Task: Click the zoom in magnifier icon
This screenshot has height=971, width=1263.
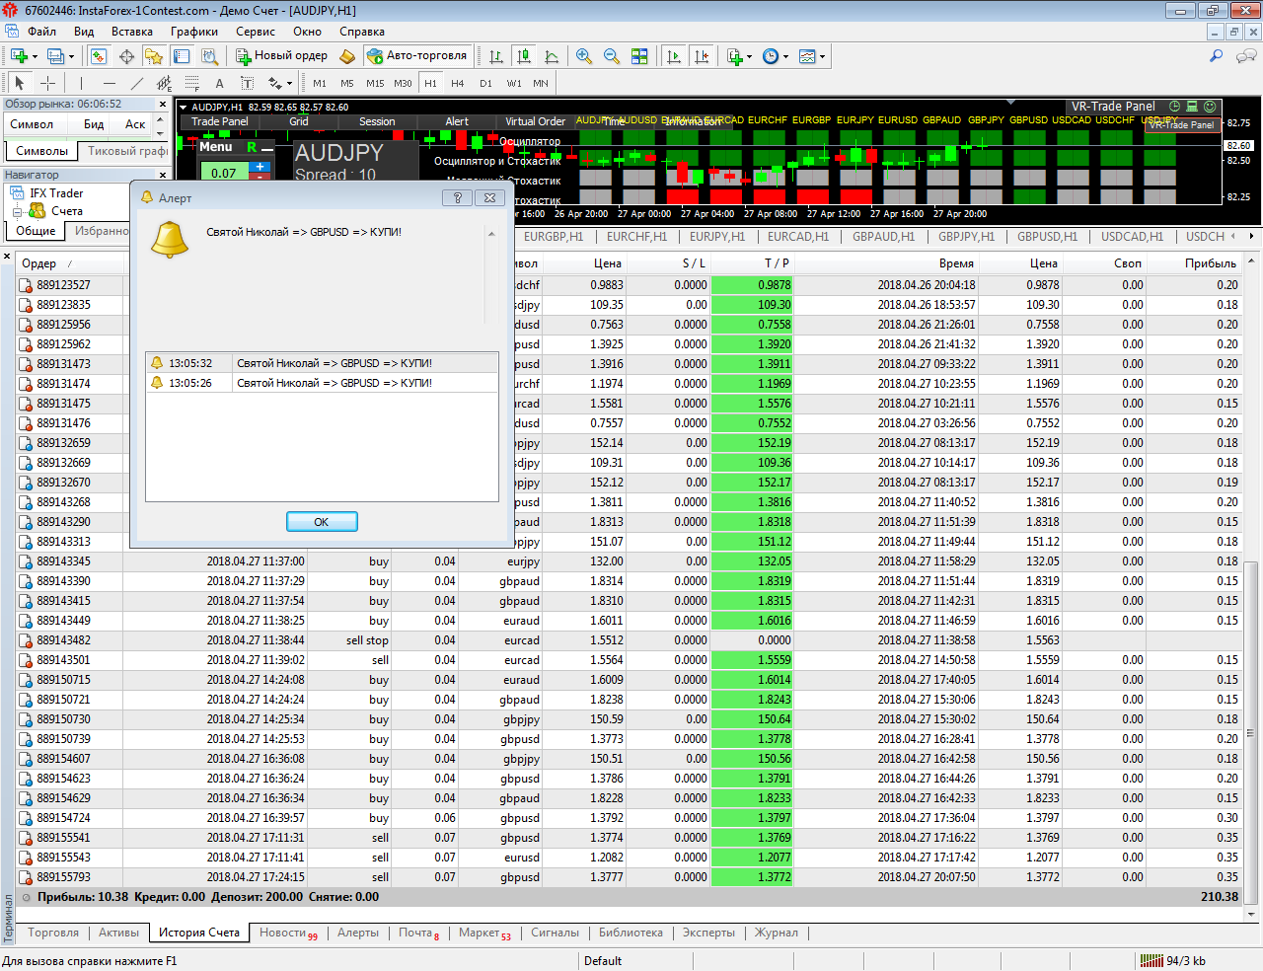Action: click(x=584, y=56)
